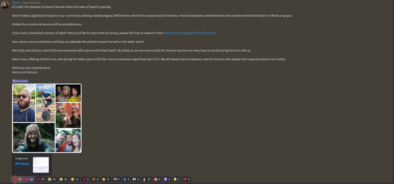
Task: Click the 'Hezzy and Autumn' signature line
Action: 25,72
